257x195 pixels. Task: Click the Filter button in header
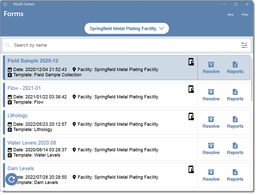[x=245, y=15]
